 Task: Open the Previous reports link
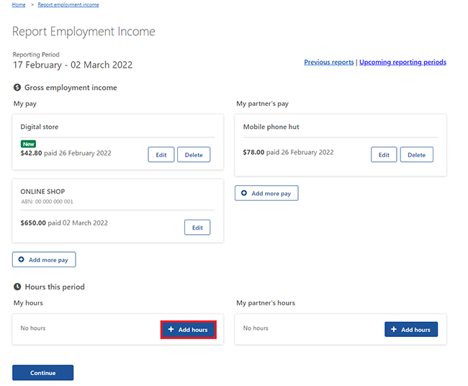pos(328,63)
